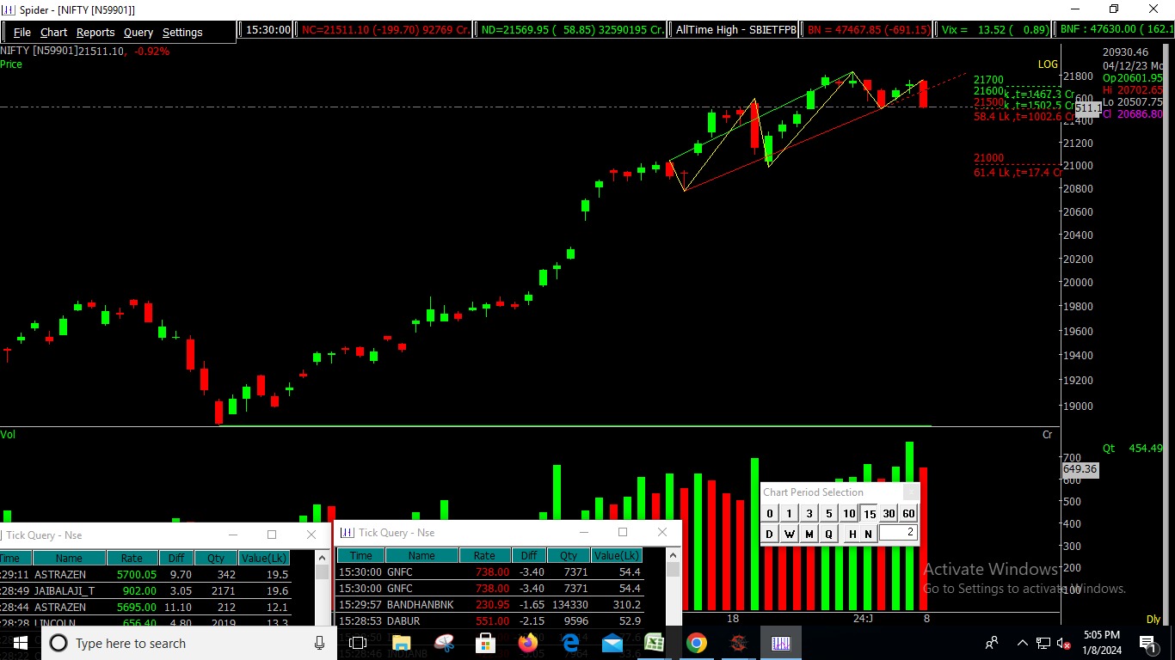Switch chart to Daily (D) period
Viewport: 1175px width, 660px height.
tap(769, 534)
